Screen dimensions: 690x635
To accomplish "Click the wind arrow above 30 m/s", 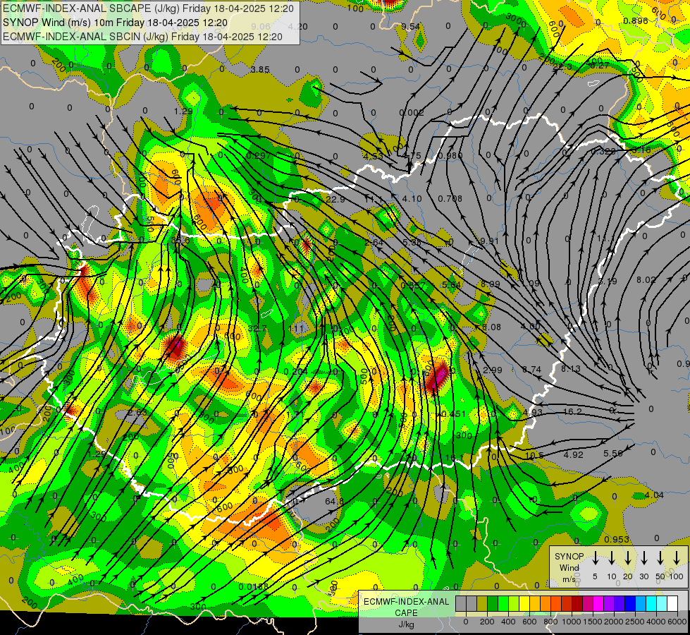I will click(643, 558).
